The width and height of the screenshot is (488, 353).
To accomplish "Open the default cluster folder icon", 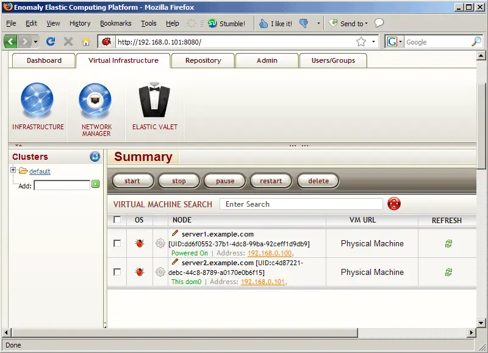I will pyautogui.click(x=23, y=171).
